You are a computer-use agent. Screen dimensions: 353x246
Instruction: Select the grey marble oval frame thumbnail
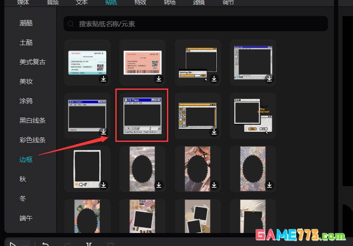click(142, 169)
